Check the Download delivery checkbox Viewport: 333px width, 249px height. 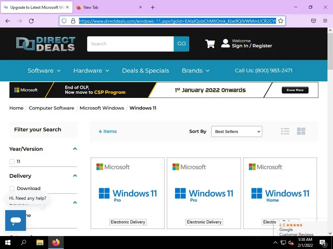[12, 188]
